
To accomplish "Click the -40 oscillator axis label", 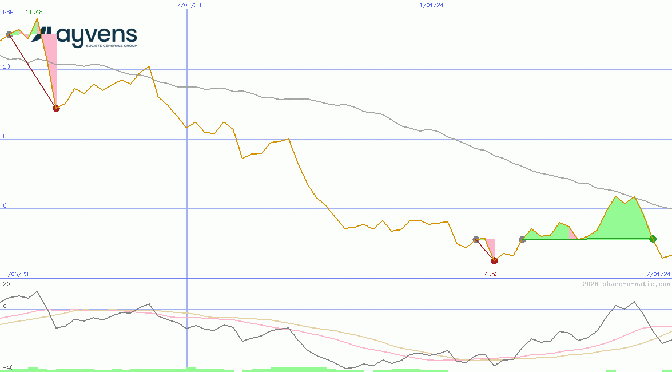I will point(8,367).
